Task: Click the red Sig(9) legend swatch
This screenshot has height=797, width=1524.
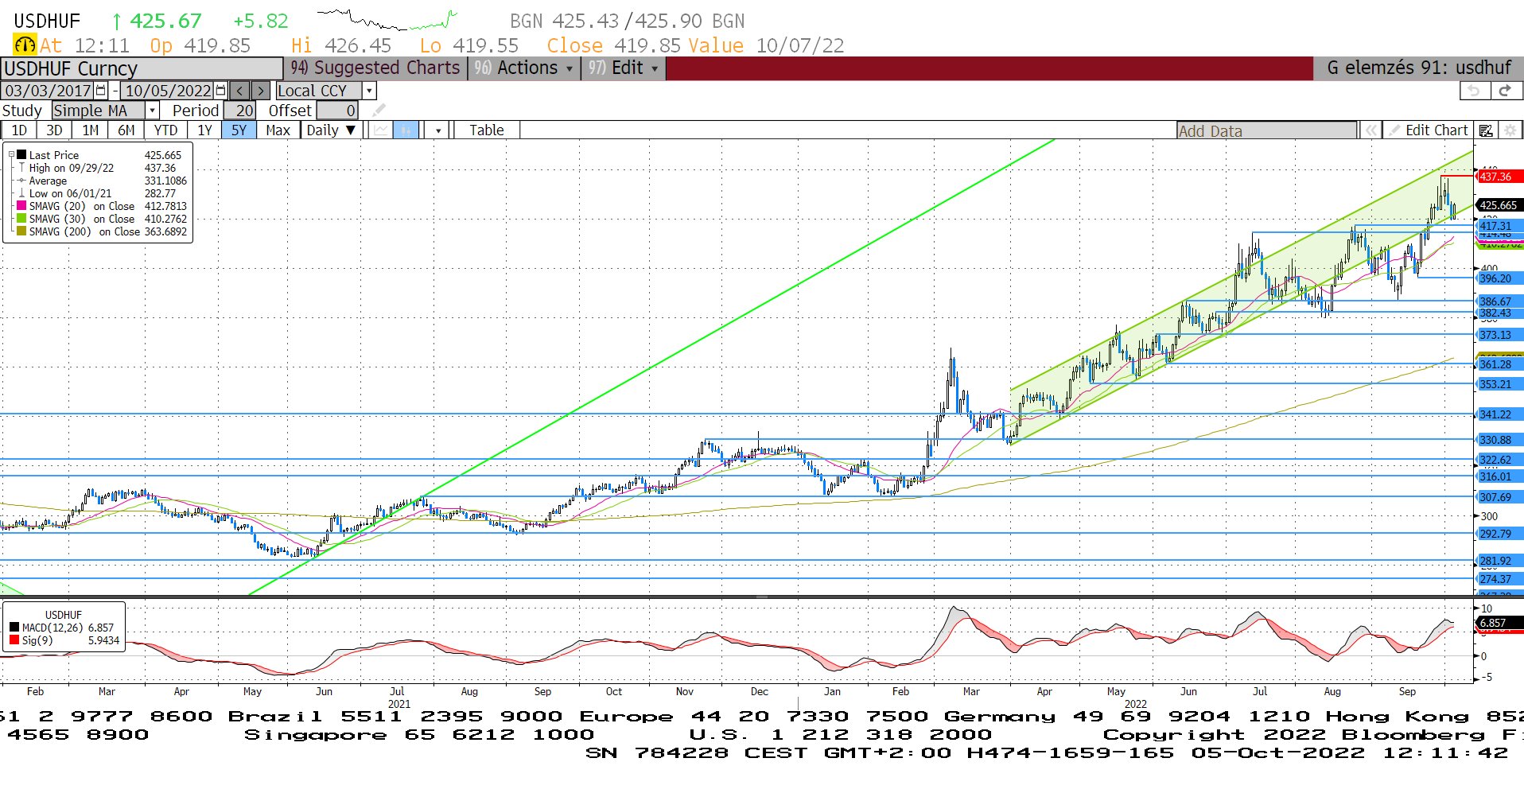Action: (14, 640)
